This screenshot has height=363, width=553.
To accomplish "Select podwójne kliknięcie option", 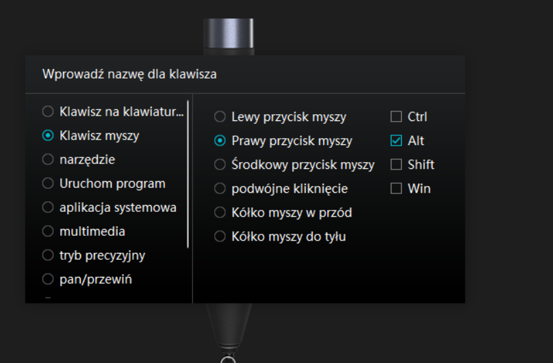I will click(220, 189).
